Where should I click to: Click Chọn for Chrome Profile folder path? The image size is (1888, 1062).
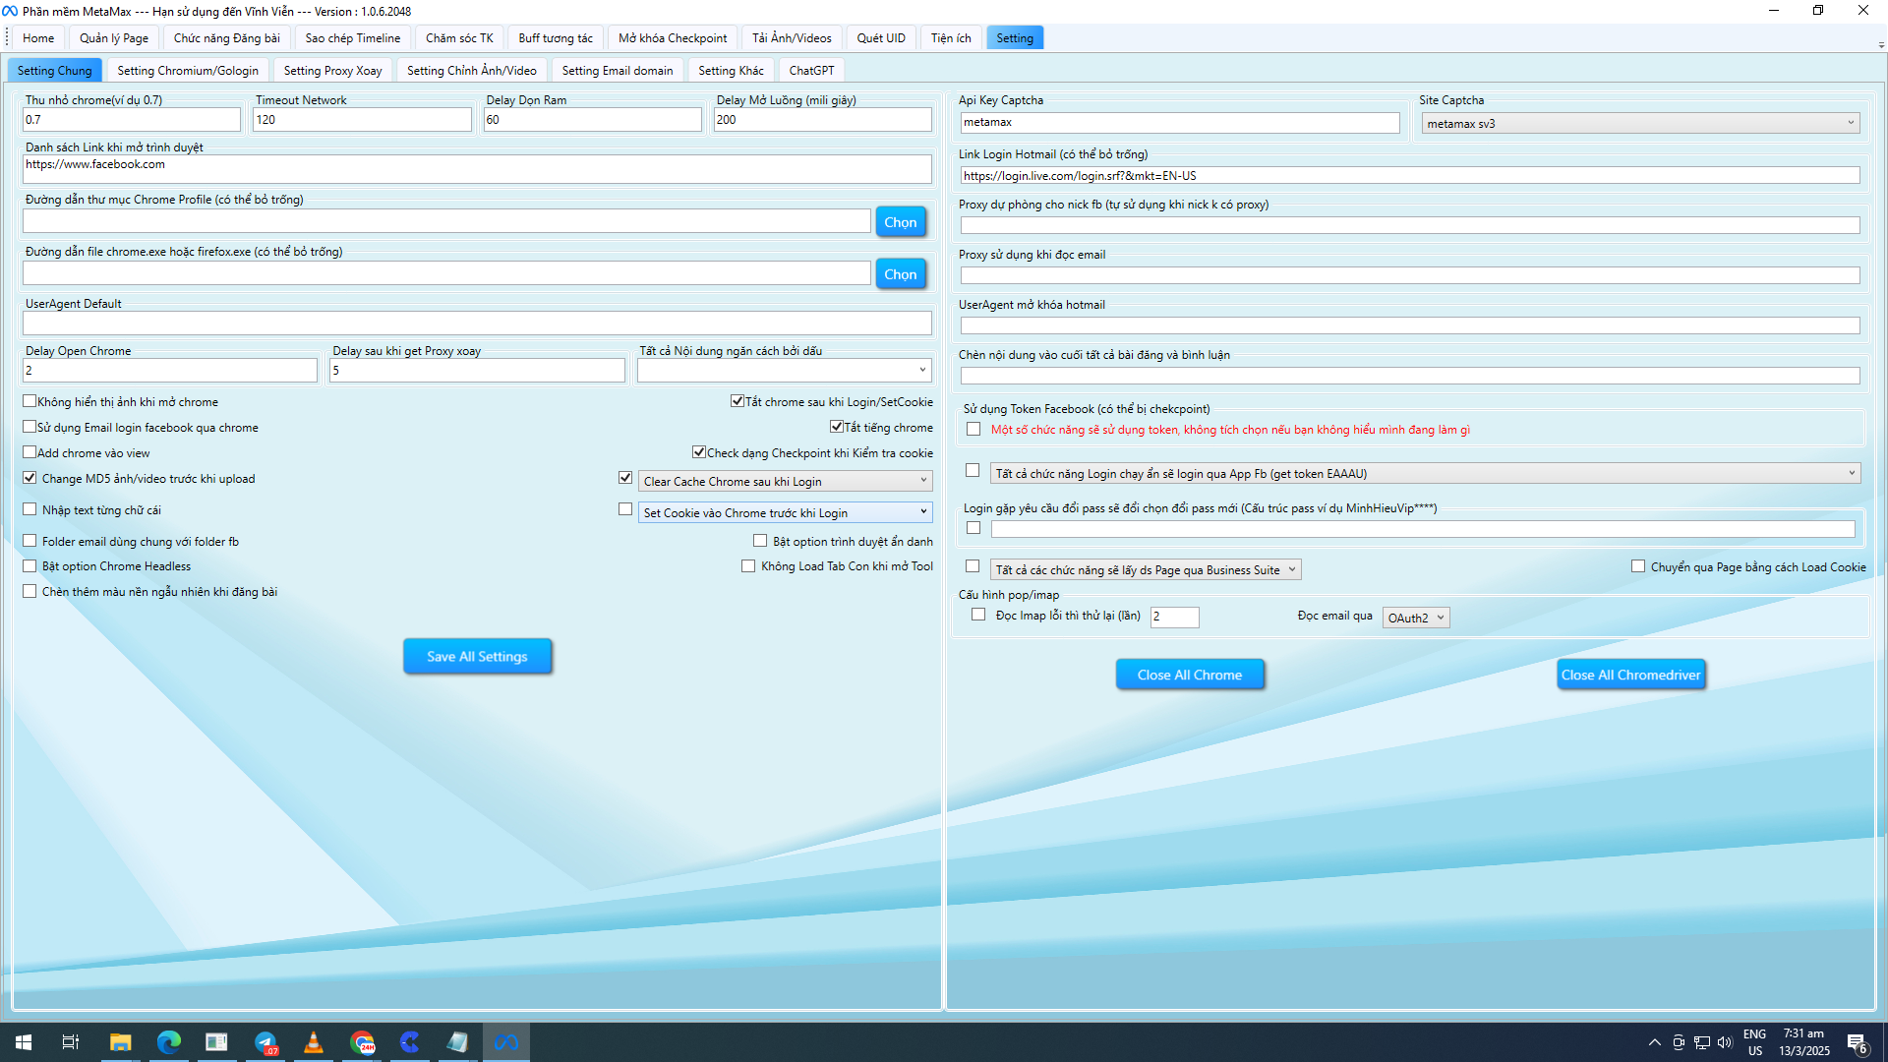pos(900,222)
